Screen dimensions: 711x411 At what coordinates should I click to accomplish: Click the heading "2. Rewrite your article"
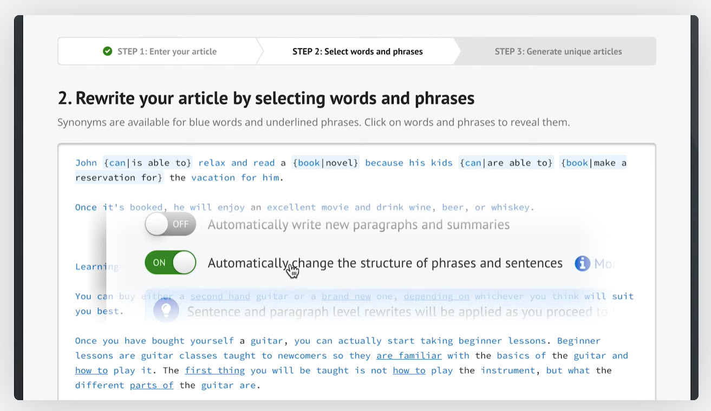[266, 98]
